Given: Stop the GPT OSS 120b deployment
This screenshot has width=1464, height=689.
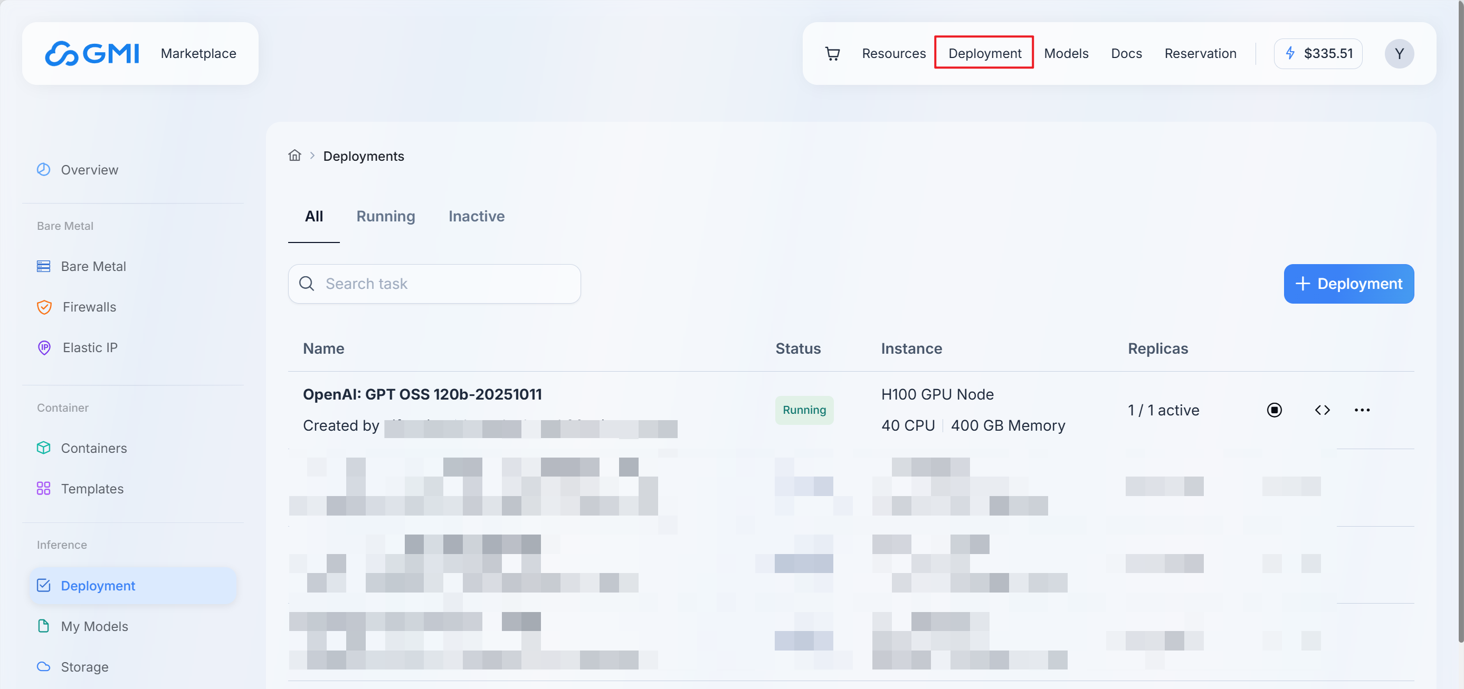Looking at the screenshot, I should (1273, 410).
